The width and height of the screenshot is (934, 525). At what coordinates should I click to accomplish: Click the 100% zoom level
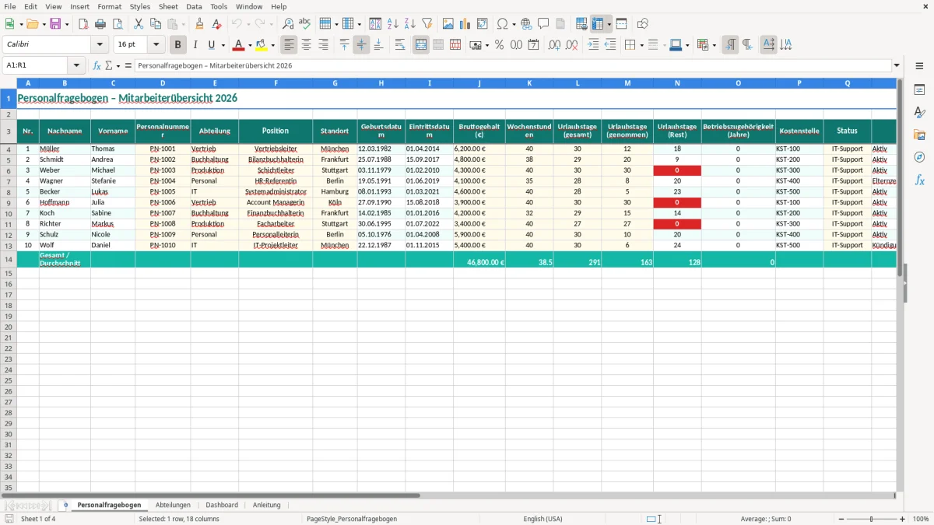(920, 519)
